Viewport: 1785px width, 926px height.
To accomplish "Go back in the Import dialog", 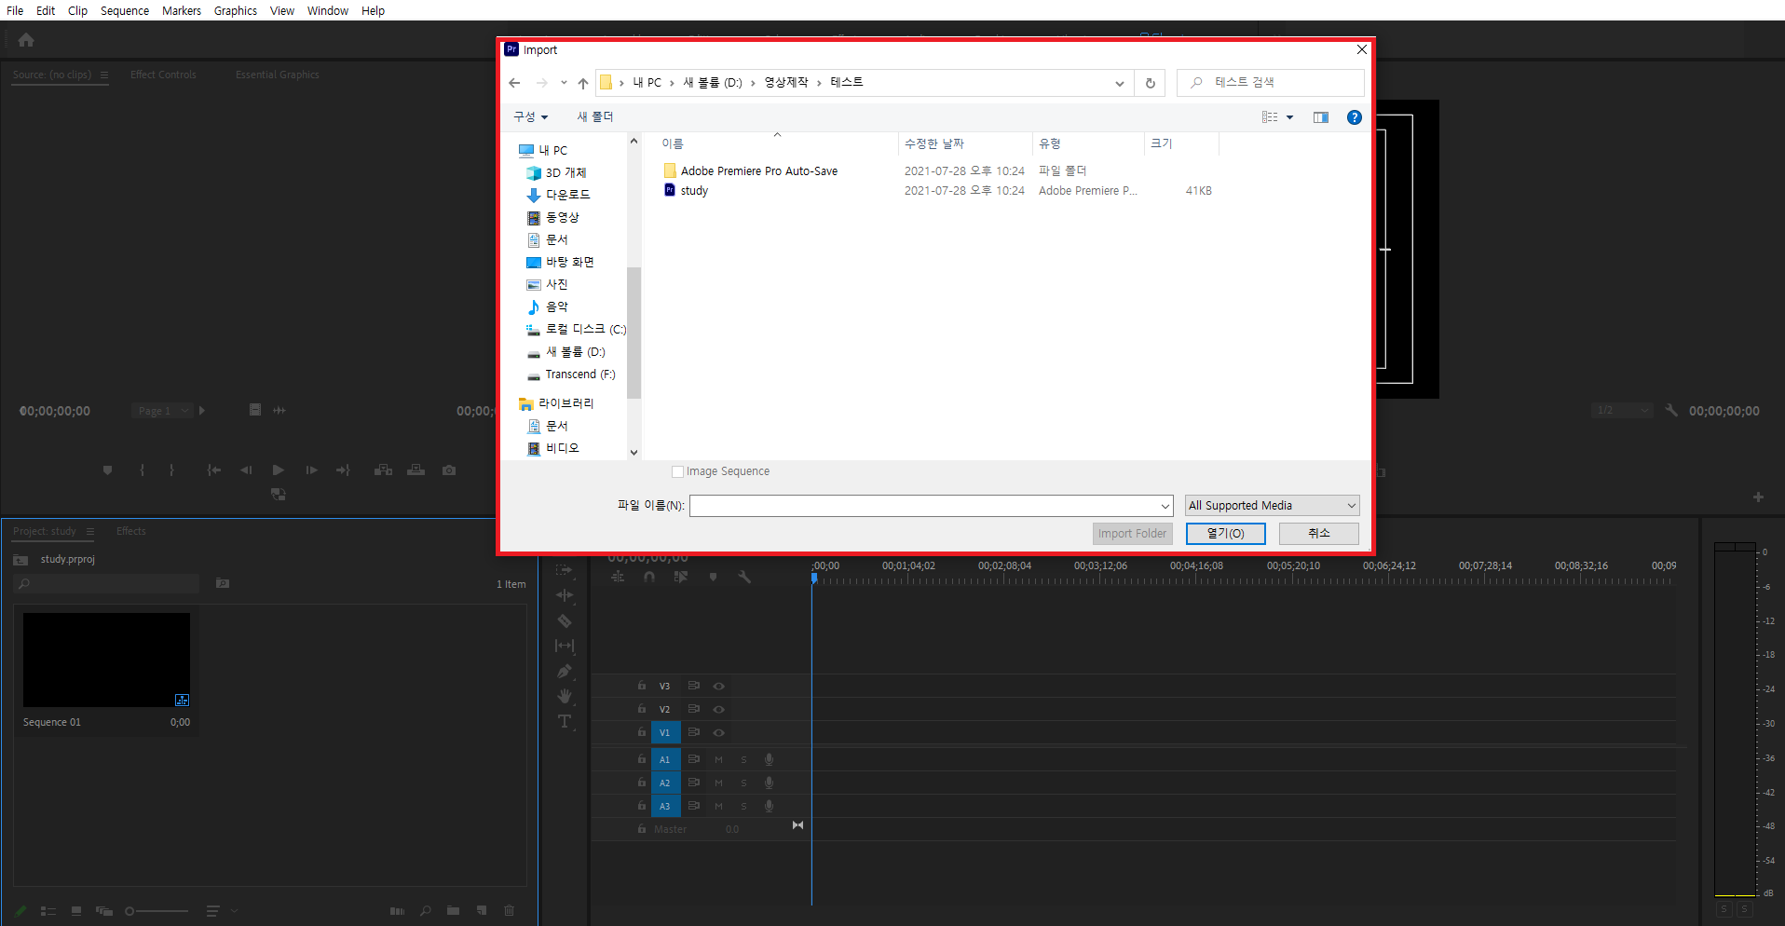I will point(514,83).
